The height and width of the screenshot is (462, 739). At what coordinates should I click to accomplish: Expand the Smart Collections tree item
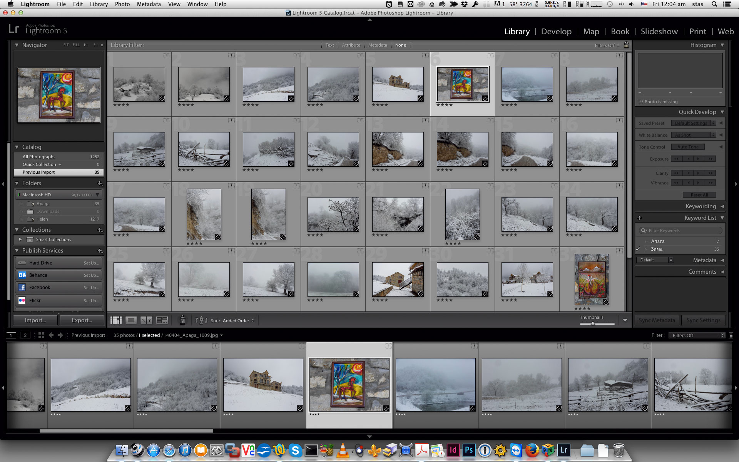point(20,239)
